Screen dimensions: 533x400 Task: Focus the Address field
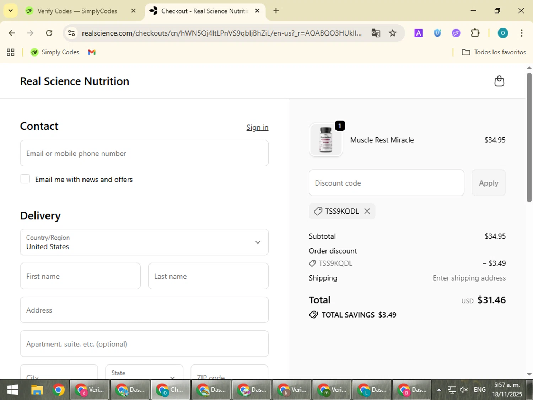(144, 310)
